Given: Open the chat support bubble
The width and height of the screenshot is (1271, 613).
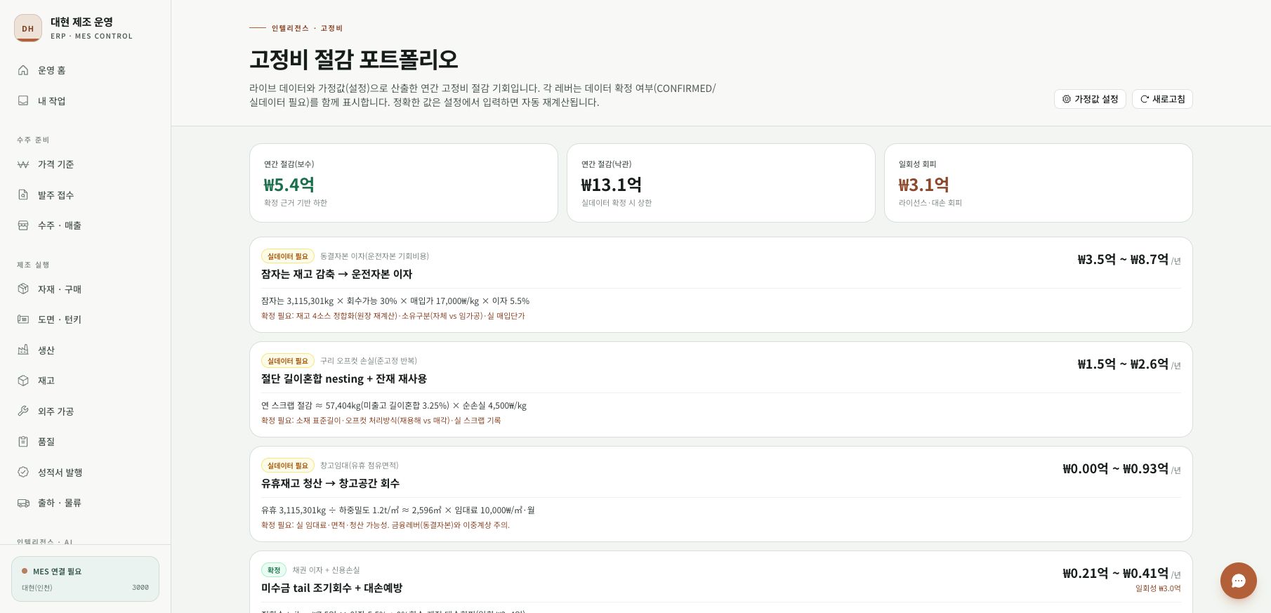Looking at the screenshot, I should [x=1238, y=581].
